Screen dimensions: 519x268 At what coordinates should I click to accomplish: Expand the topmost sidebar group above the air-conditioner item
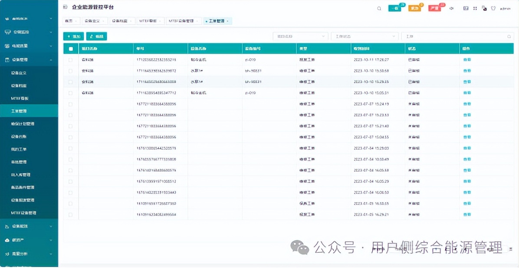pos(29,19)
